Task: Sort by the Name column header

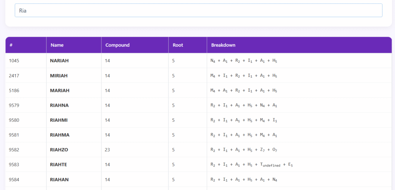Action: click(x=57, y=45)
